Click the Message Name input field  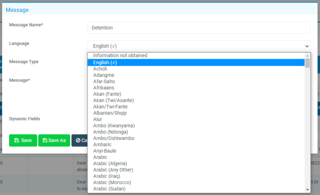199,28
